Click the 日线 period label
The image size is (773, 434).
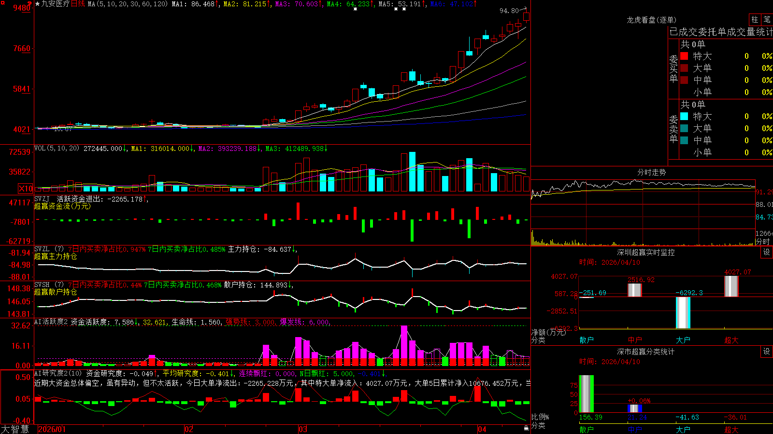tap(78, 4)
